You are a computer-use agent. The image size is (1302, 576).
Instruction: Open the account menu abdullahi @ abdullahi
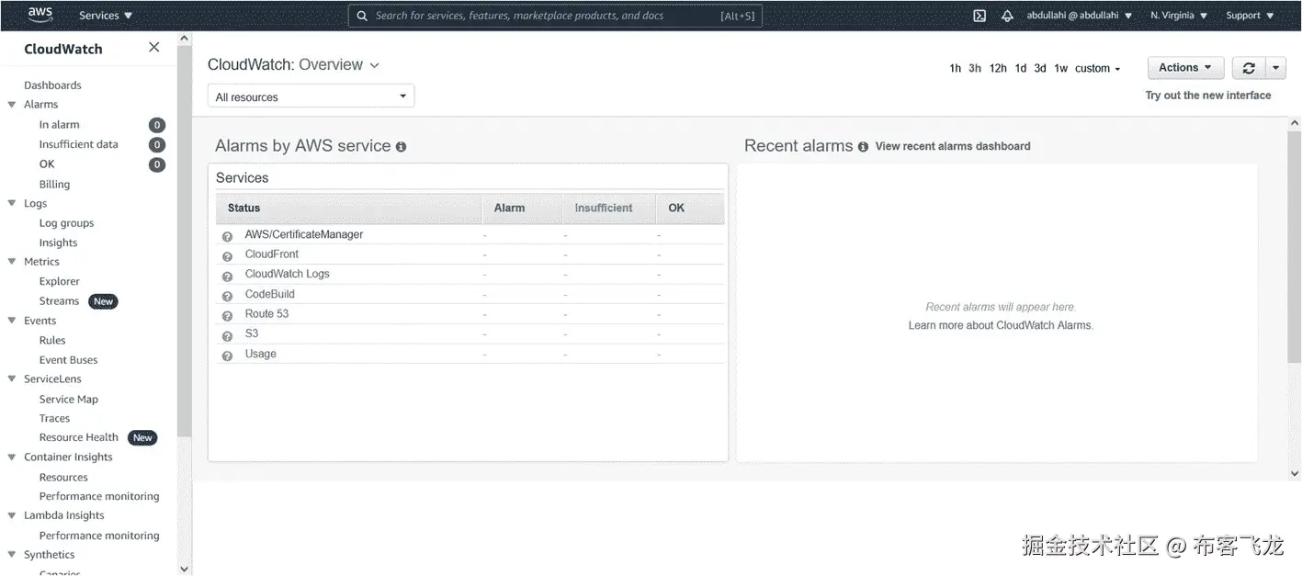pyautogui.click(x=1078, y=16)
